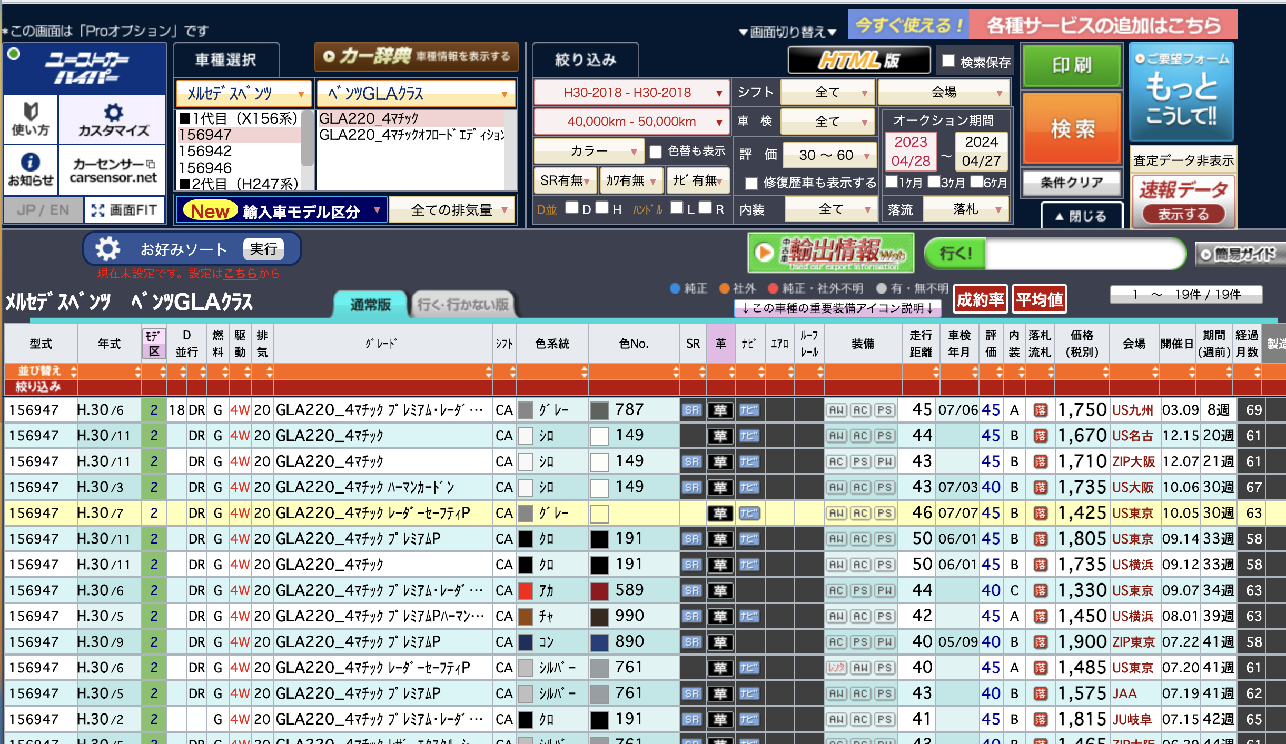Open the 会場 dropdown
Screen dimensions: 1286x744
944,92
